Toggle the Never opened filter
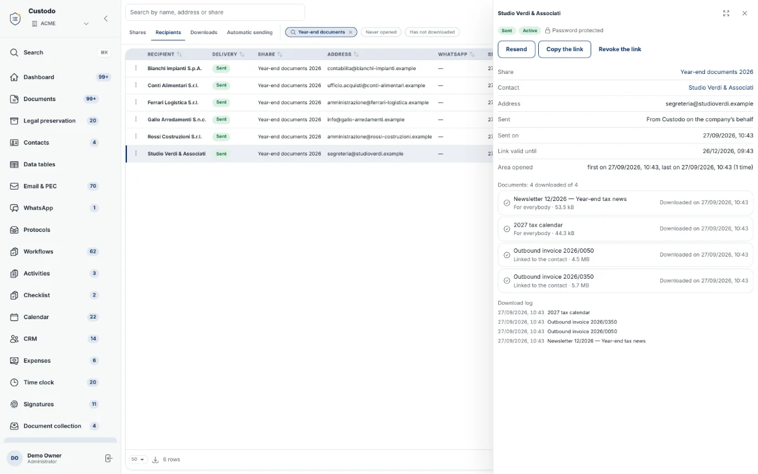Screen dimensions: 758x474 [381, 32]
